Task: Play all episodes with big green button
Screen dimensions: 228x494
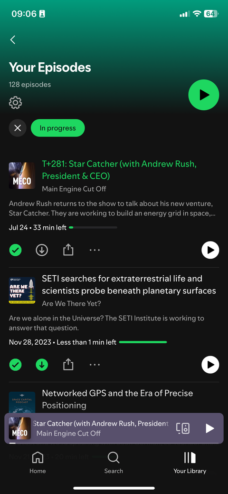Action: point(204,95)
